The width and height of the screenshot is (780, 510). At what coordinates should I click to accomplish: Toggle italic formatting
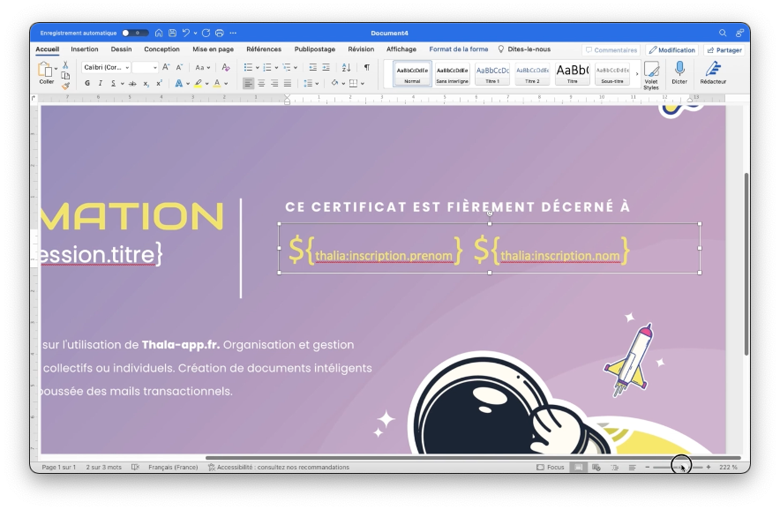pyautogui.click(x=100, y=83)
